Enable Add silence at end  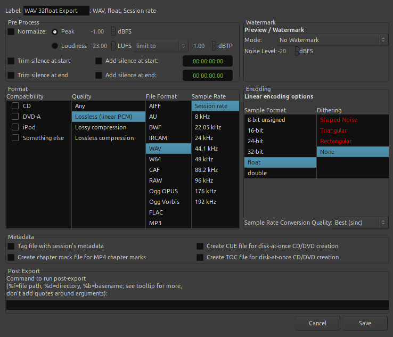click(99, 75)
